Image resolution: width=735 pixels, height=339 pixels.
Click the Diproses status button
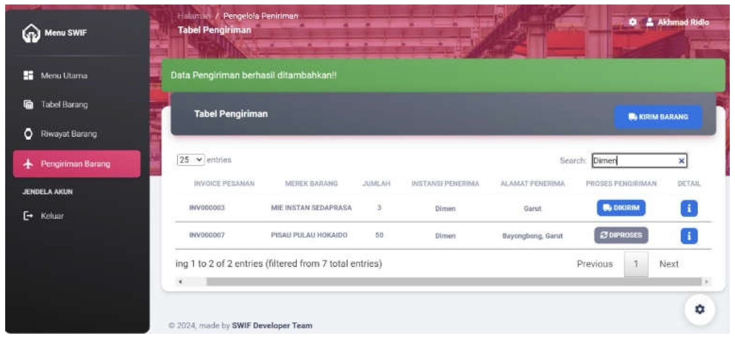(x=621, y=235)
